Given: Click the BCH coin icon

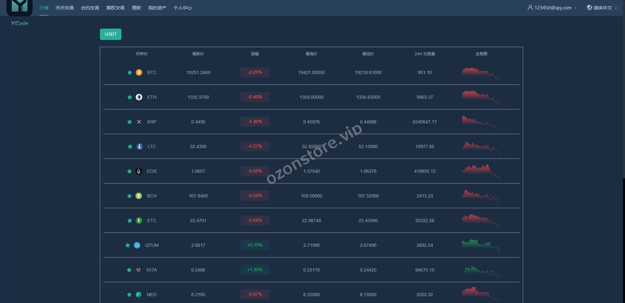Looking at the screenshot, I should click(139, 196).
